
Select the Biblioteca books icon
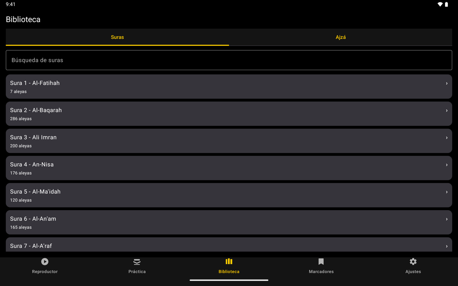(x=229, y=261)
